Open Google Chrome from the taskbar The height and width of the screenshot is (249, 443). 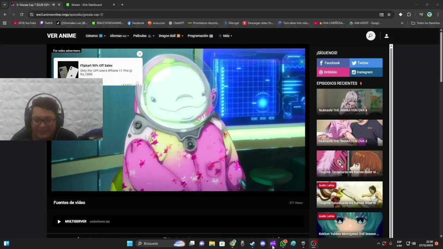click(x=232, y=243)
